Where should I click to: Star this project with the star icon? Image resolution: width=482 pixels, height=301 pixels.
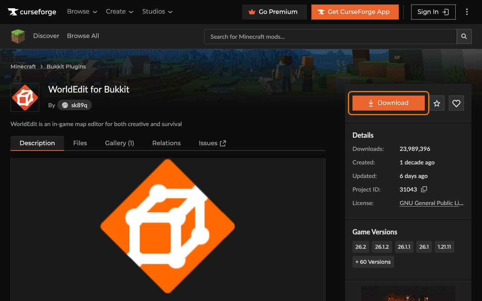point(437,103)
